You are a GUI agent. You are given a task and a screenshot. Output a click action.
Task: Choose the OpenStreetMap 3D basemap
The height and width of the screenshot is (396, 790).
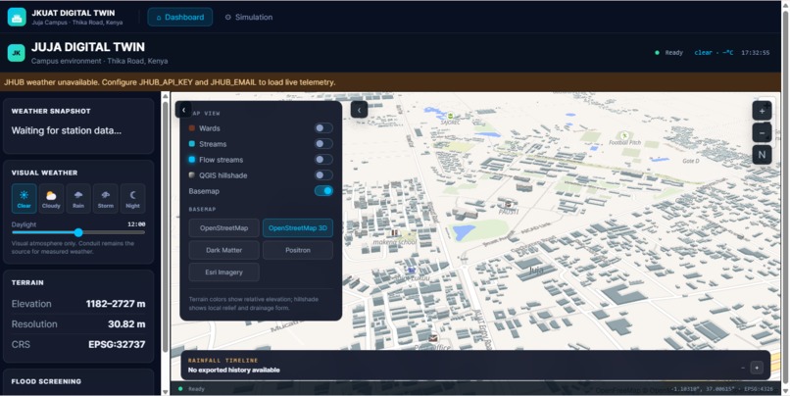[x=298, y=227]
